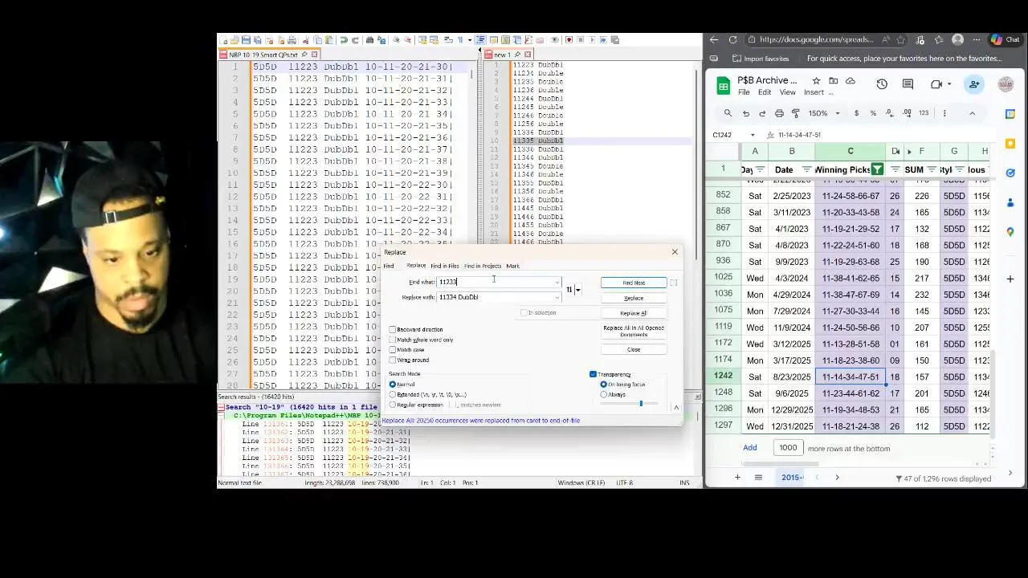Toggle the highlighted word wrap toolbar icon
Image resolution: width=1028 pixels, height=578 pixels.
(x=480, y=40)
